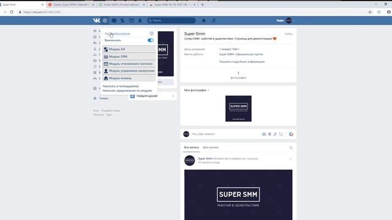Click the camera photo icon in left sidebar
392x220 pixels.
(x=95, y=61)
